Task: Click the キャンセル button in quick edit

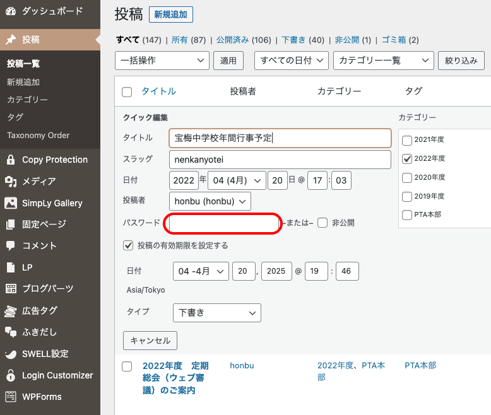Action: [150, 341]
